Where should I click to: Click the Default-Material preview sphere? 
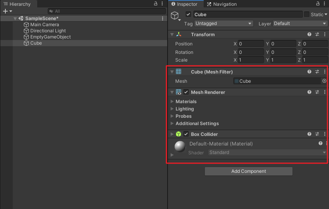180,146
